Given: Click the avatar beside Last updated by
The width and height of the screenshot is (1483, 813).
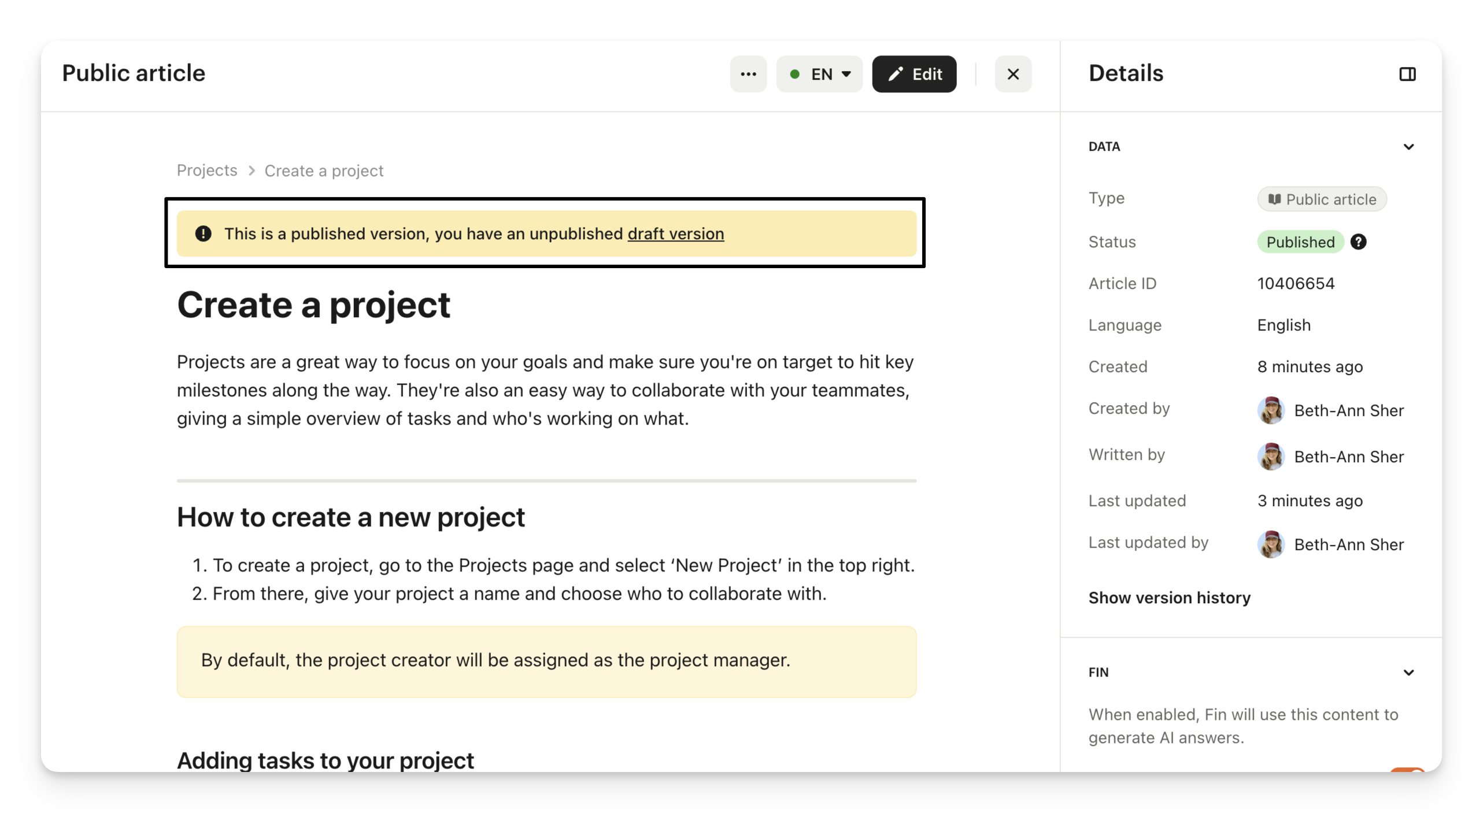Looking at the screenshot, I should 1270,544.
